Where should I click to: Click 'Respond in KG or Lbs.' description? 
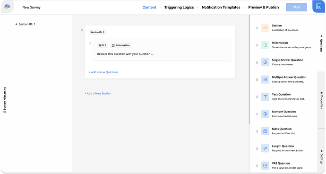tap(283, 134)
